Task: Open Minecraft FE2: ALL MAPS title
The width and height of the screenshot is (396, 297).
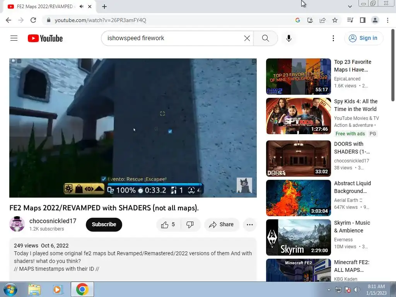Action: pos(352,266)
